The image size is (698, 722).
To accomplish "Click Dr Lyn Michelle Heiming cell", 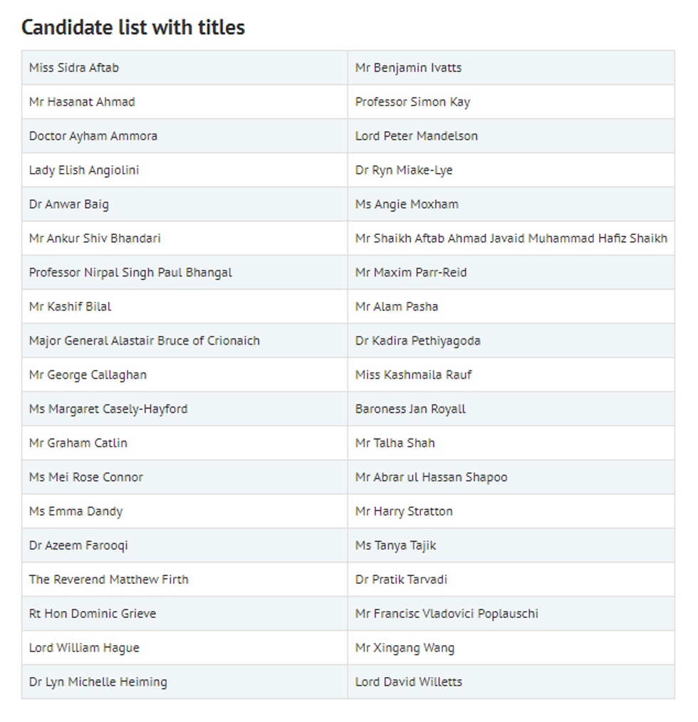I will 98,682.
